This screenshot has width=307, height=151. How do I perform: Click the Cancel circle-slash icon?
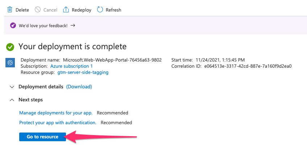[38, 9]
